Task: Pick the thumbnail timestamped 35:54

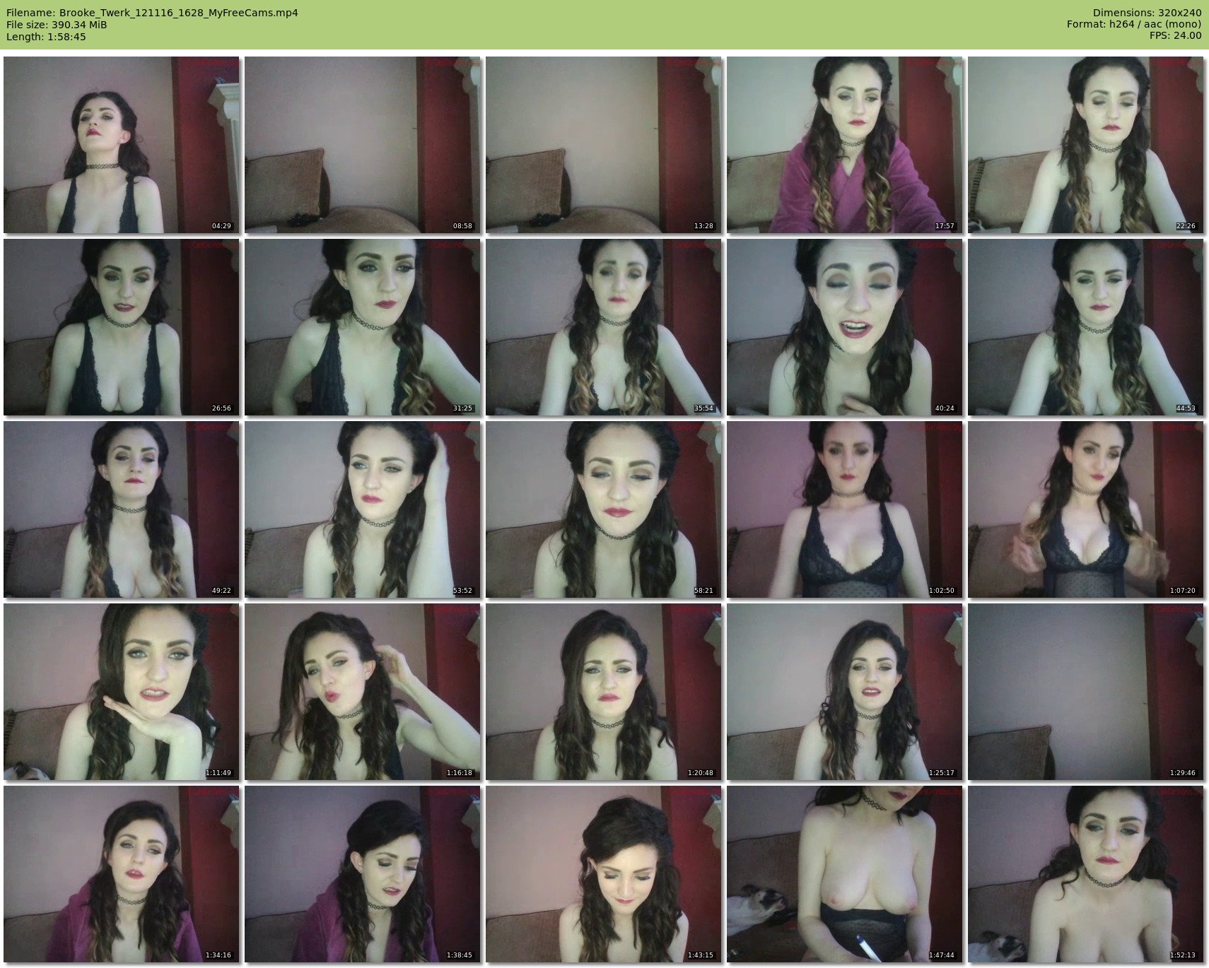Action: pos(604,327)
